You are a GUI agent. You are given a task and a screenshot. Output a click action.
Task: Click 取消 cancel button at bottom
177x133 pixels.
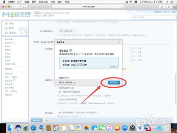[47, 120]
